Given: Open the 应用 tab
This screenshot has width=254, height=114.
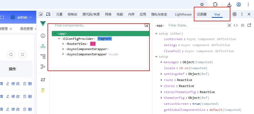Looking at the screenshot, I should (x=143, y=14).
